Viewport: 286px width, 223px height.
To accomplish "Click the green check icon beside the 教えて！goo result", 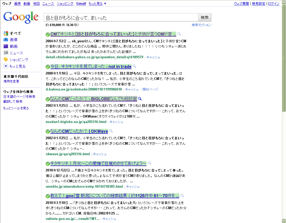I will pyautogui.click(x=48, y=196).
